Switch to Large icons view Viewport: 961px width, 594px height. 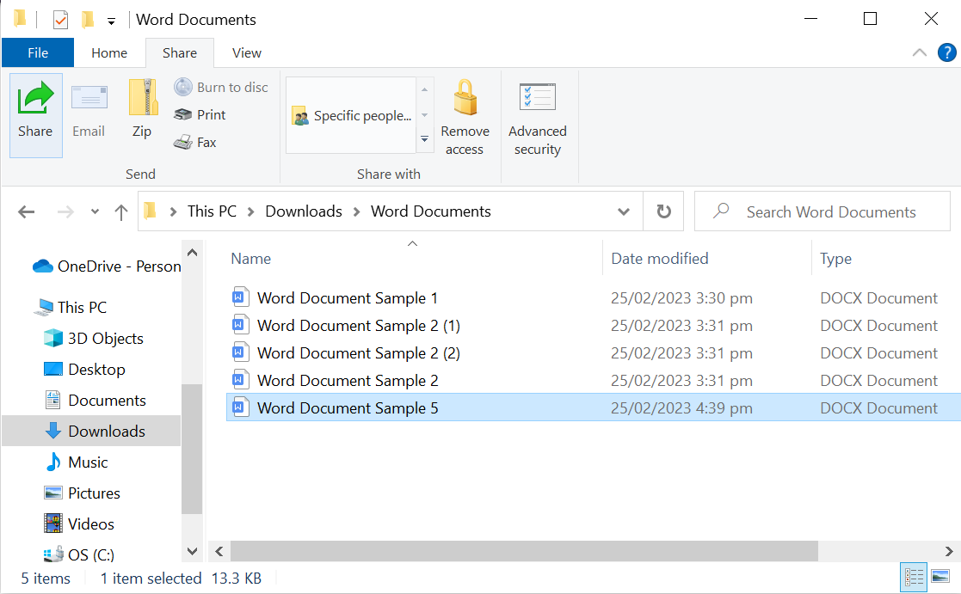pyautogui.click(x=942, y=578)
